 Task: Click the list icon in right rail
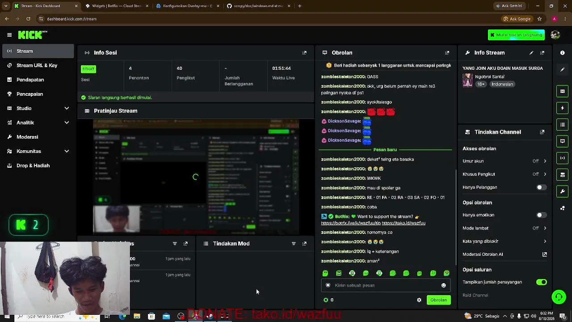pos(562,124)
